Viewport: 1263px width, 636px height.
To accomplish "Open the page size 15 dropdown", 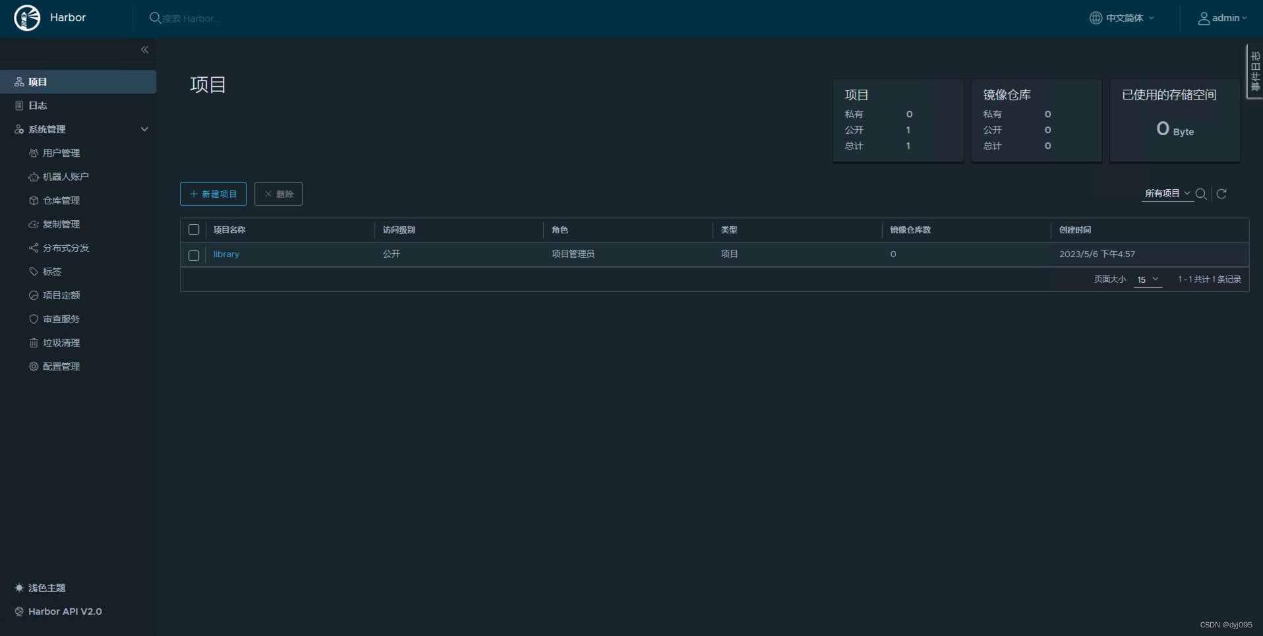I will [x=1148, y=279].
